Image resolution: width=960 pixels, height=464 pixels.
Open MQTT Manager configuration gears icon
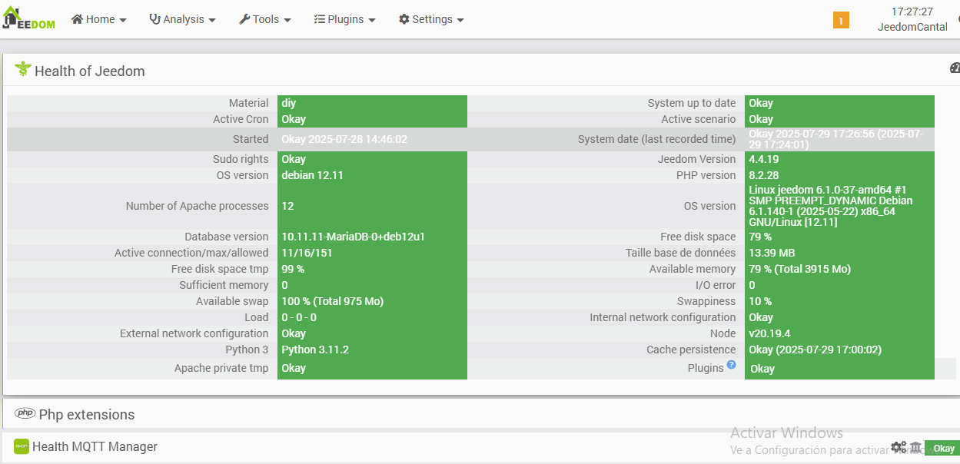point(899,446)
